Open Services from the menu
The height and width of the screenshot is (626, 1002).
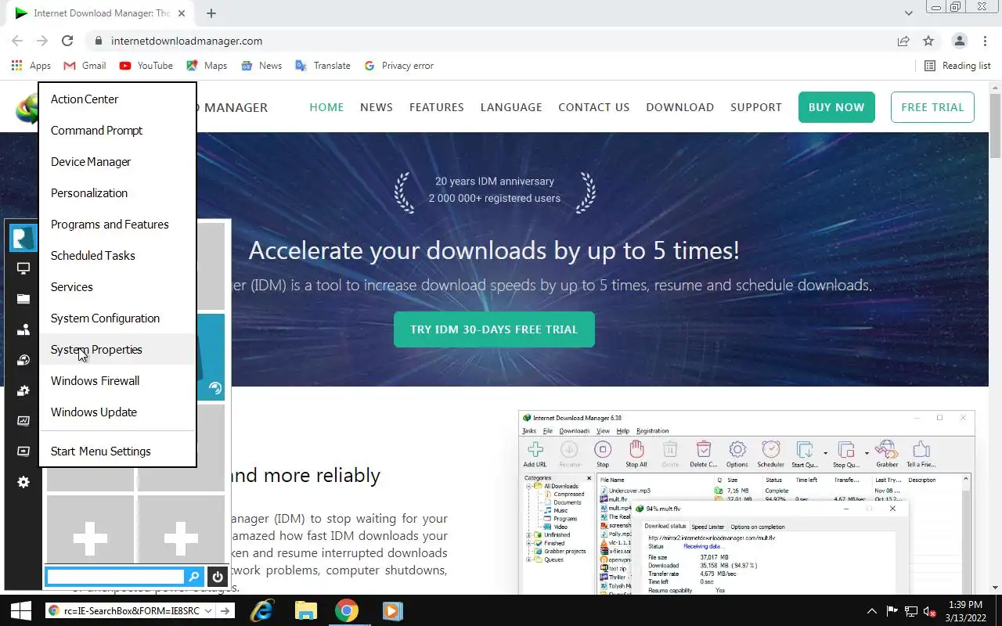(117, 287)
